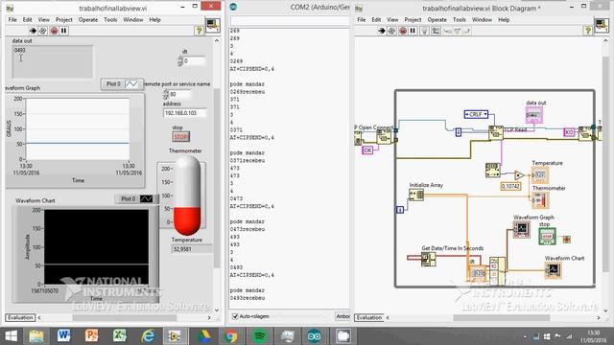The image size is (614, 345).
Task: Select the multiply function triangle node
Action: pos(519,174)
